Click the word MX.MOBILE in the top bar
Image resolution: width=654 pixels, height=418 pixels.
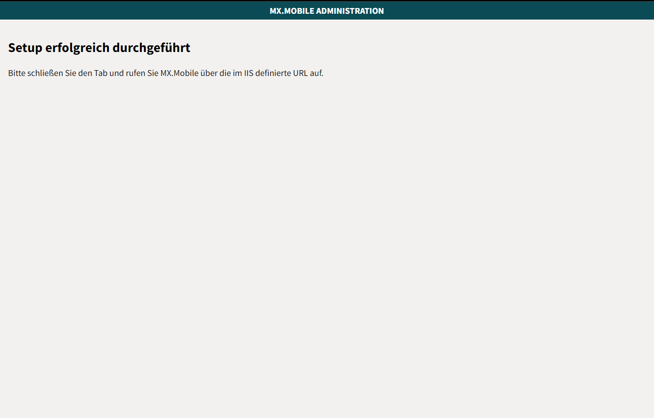coord(291,11)
